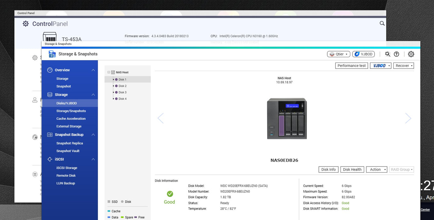This screenshot has width=434, height=220.
Task: Expand the Disk 3 tree arrow
Action: point(113,92)
